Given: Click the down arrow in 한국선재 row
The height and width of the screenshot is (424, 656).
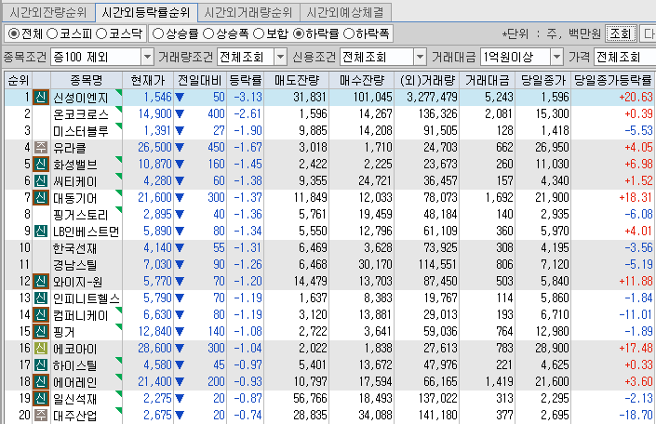Looking at the screenshot, I should (180, 247).
